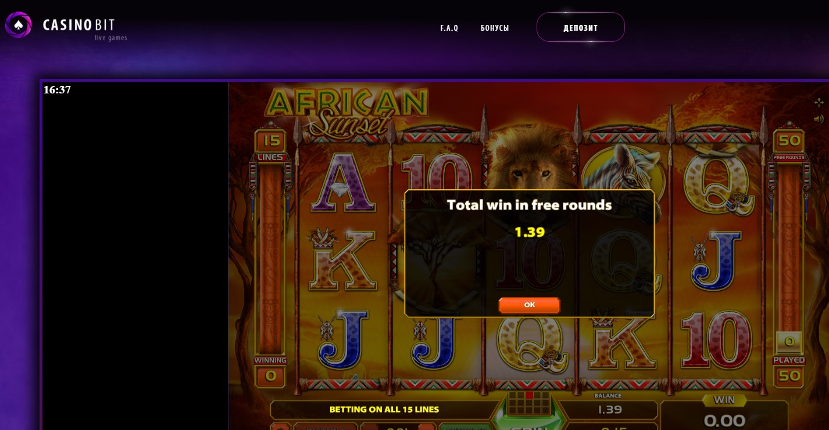Click the 50 Free Rounds counter
The image size is (829, 430).
click(x=789, y=146)
